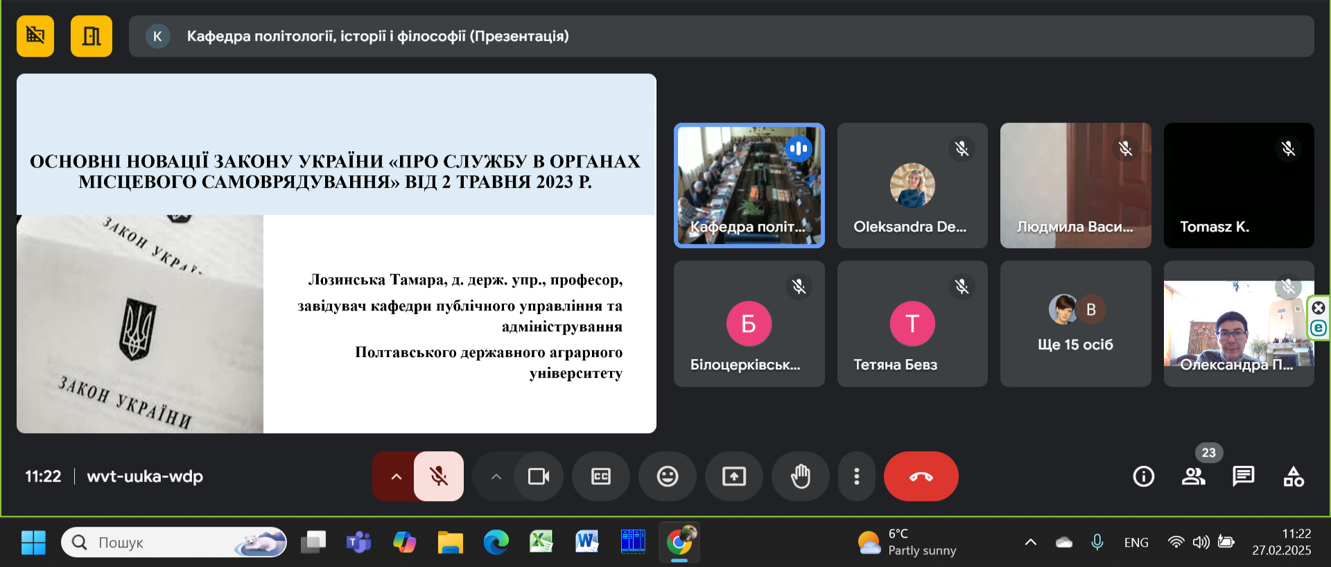The height and width of the screenshot is (567, 1331).
Task: Select the Tomasz K. participant tile
Action: coord(1238,186)
